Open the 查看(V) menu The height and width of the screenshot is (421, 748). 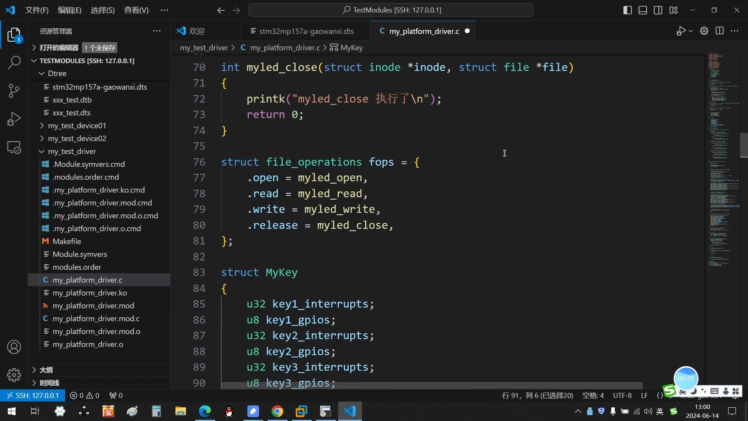point(136,10)
